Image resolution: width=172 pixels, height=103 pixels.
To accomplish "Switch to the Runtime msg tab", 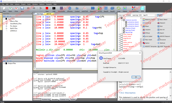I will pyautogui.click(x=46, y=99).
